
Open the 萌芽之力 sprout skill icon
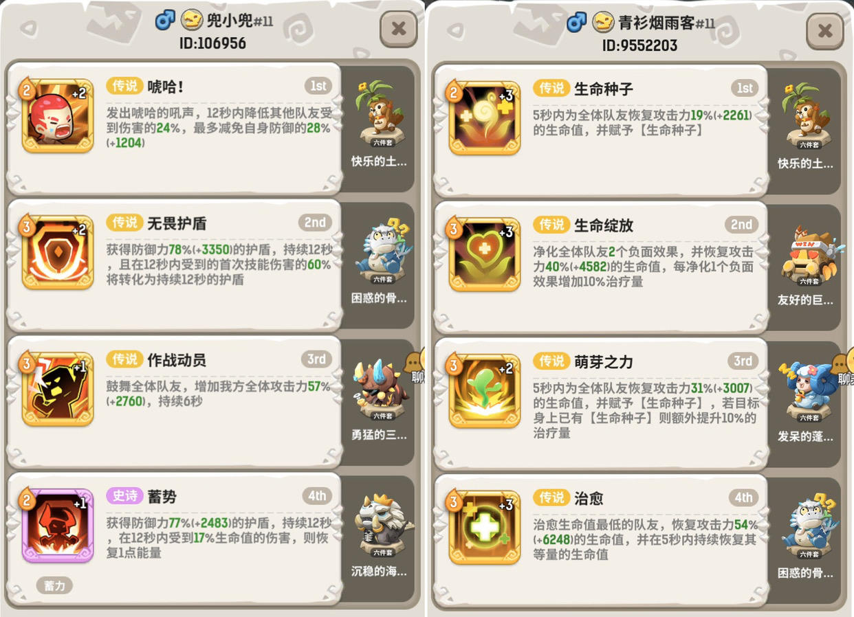tap(485, 391)
